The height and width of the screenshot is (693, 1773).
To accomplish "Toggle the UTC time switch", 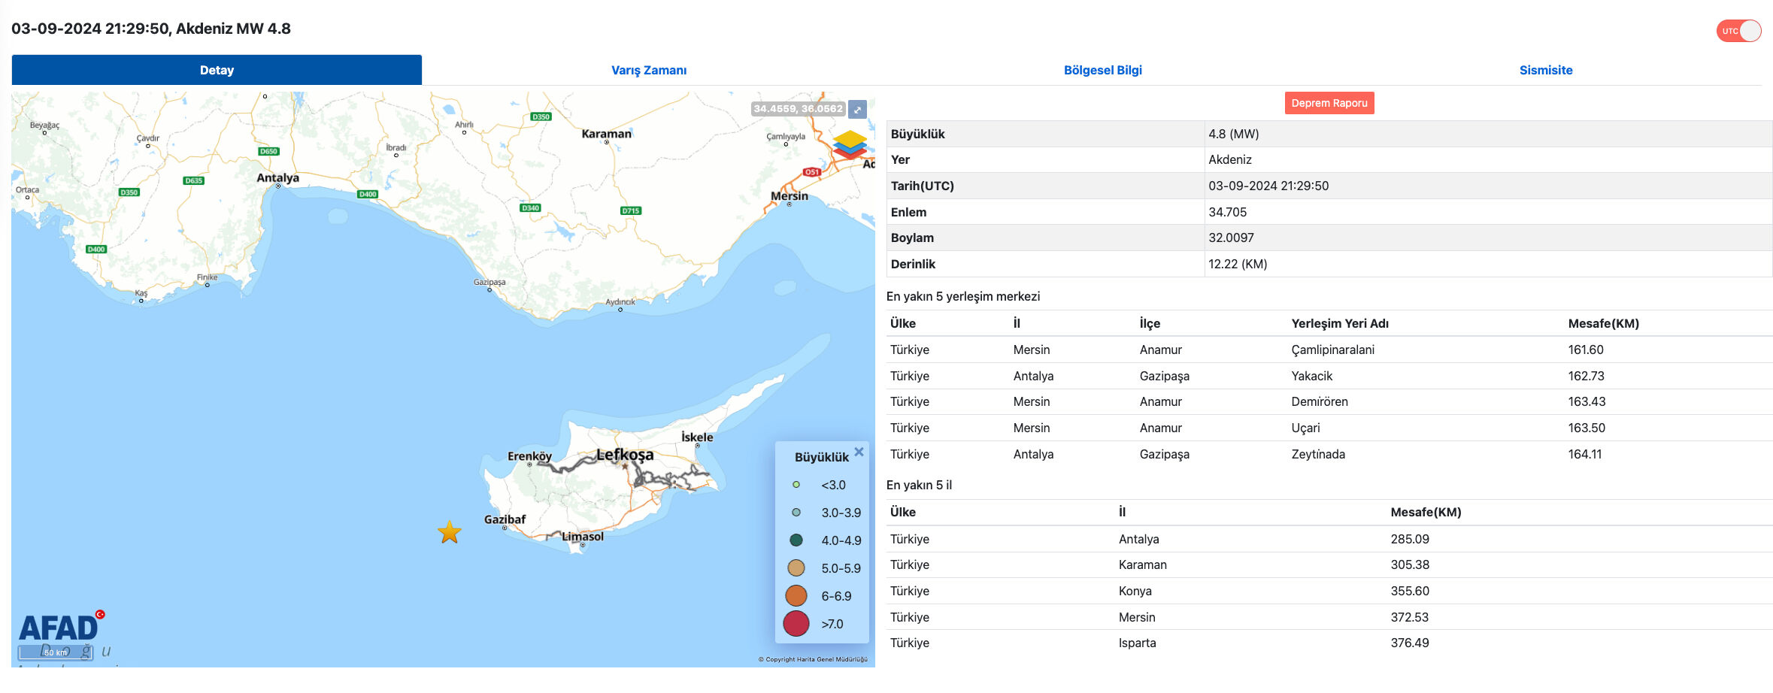I will pos(1738,31).
